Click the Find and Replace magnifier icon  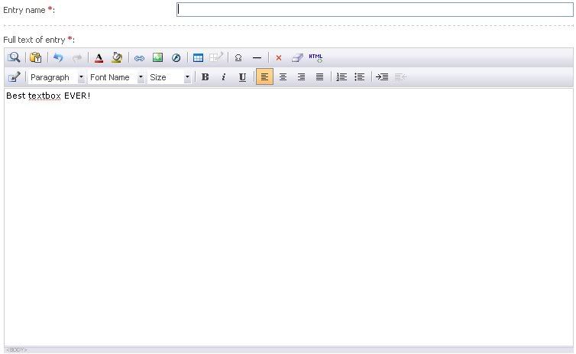[14, 57]
